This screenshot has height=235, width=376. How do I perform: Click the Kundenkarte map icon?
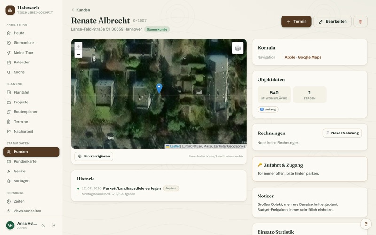point(8,161)
